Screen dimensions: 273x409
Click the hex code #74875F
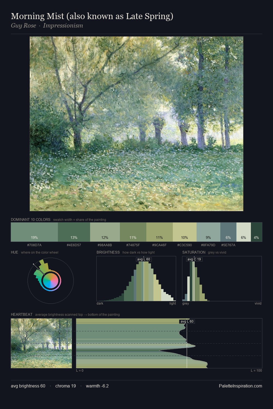click(x=133, y=245)
